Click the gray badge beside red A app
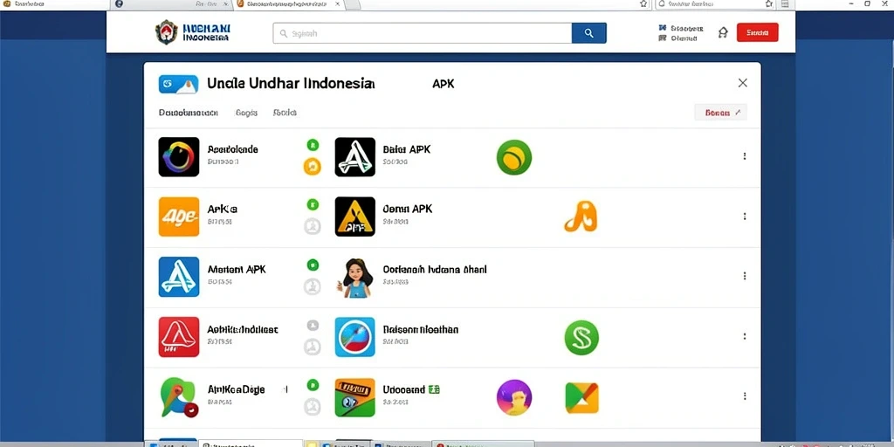Viewport: 894px width, 447px height. tap(313, 325)
